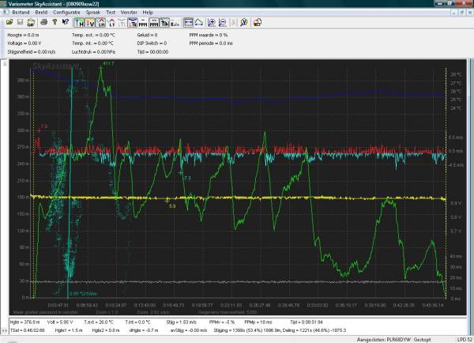The height and width of the screenshot is (343, 474).
Task: Click the 0:03:47.01 time axis label
Action: (x=58, y=306)
